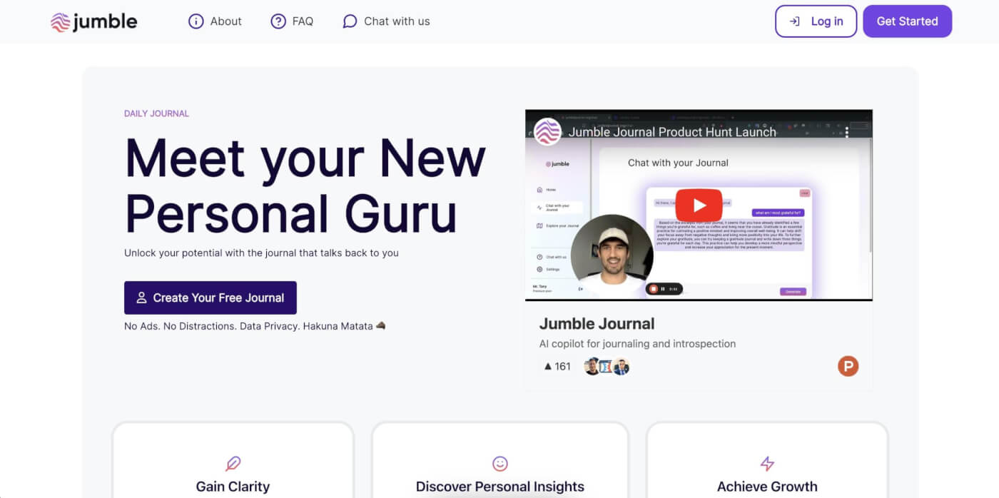Click the Log in button
The height and width of the screenshot is (498, 999).
coord(816,21)
